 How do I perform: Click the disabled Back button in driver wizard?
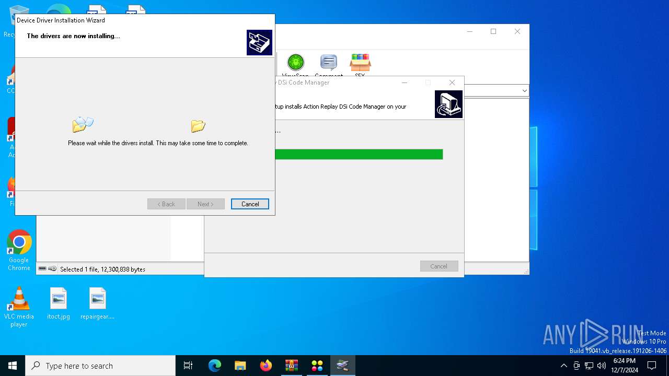coord(166,204)
